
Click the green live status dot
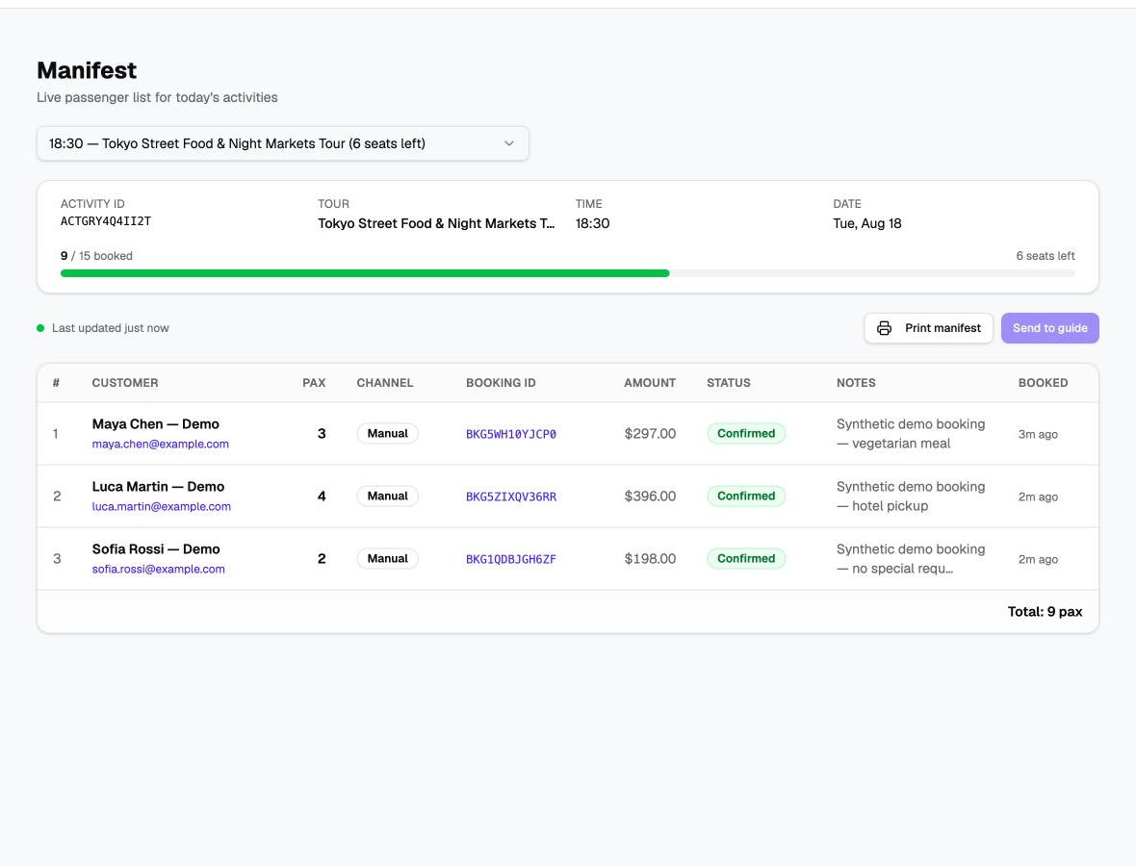click(x=40, y=328)
